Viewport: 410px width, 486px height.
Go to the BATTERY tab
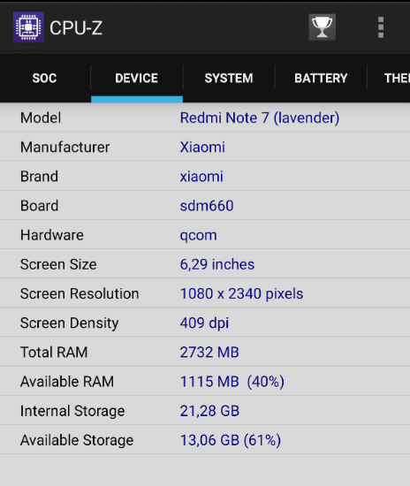321,78
